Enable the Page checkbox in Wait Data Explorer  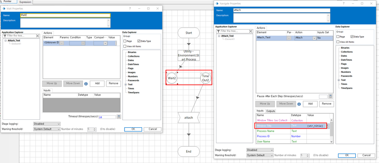click(125, 41)
